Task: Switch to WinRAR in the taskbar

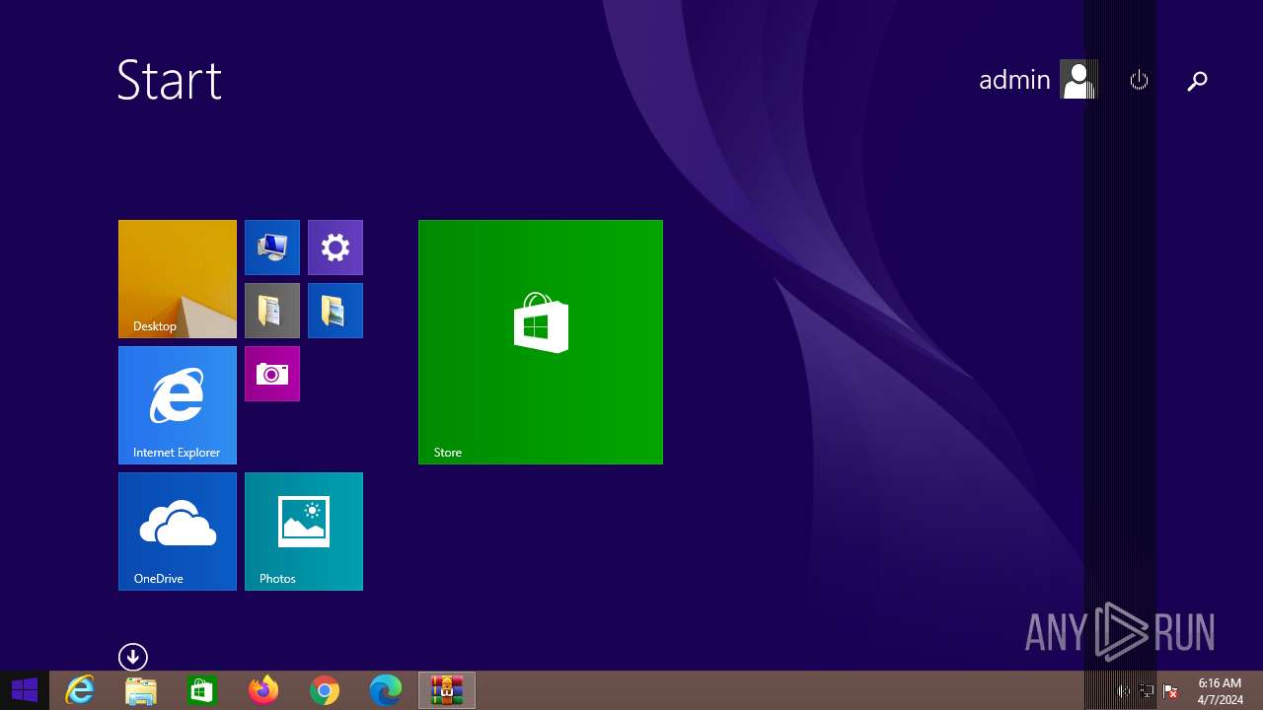Action: (x=447, y=690)
